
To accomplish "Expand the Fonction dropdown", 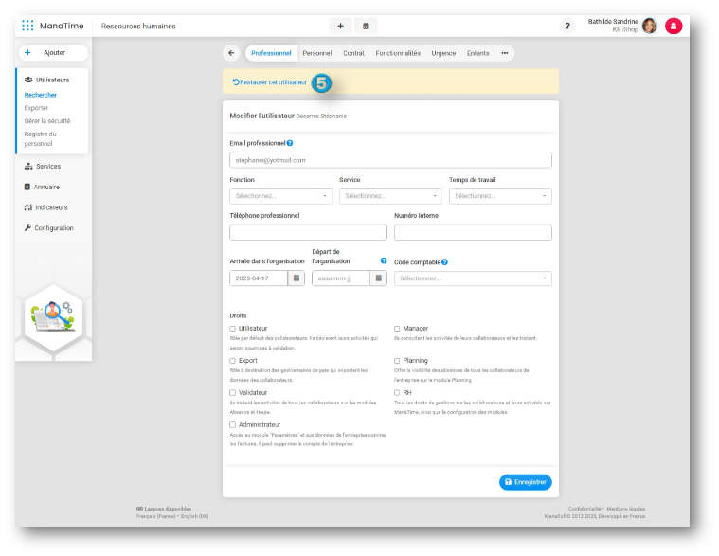I will click(x=280, y=196).
